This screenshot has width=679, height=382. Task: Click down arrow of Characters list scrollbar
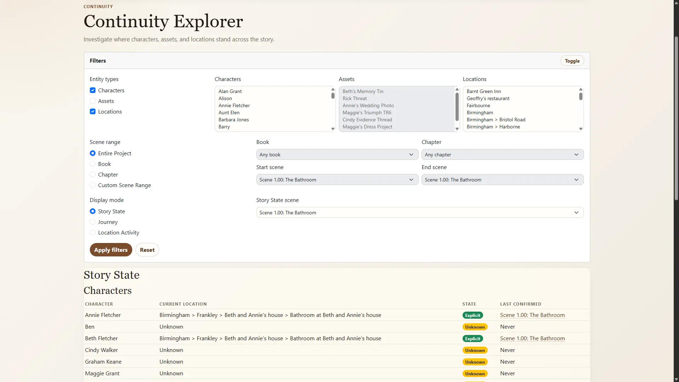(x=333, y=129)
